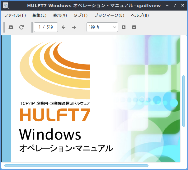Open the タブ(T) menu
Screen dimensions: 188x170
tap(80, 15)
